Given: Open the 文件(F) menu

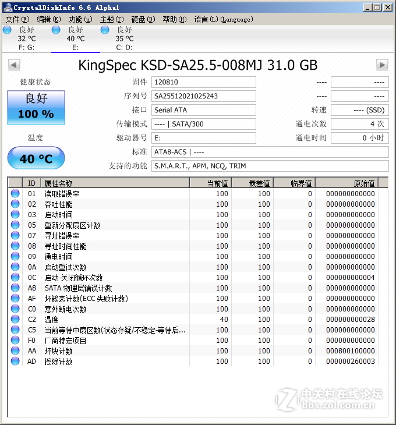Looking at the screenshot, I should [x=17, y=19].
